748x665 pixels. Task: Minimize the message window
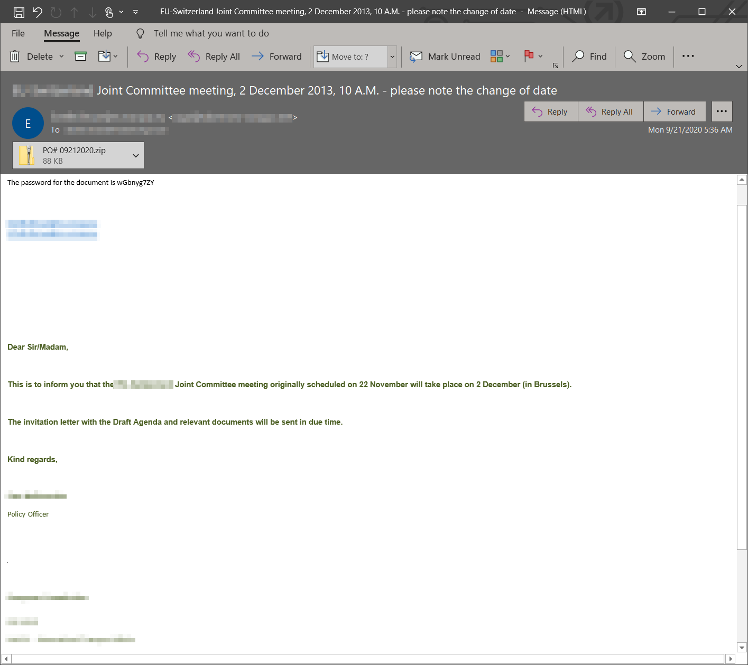click(x=672, y=12)
